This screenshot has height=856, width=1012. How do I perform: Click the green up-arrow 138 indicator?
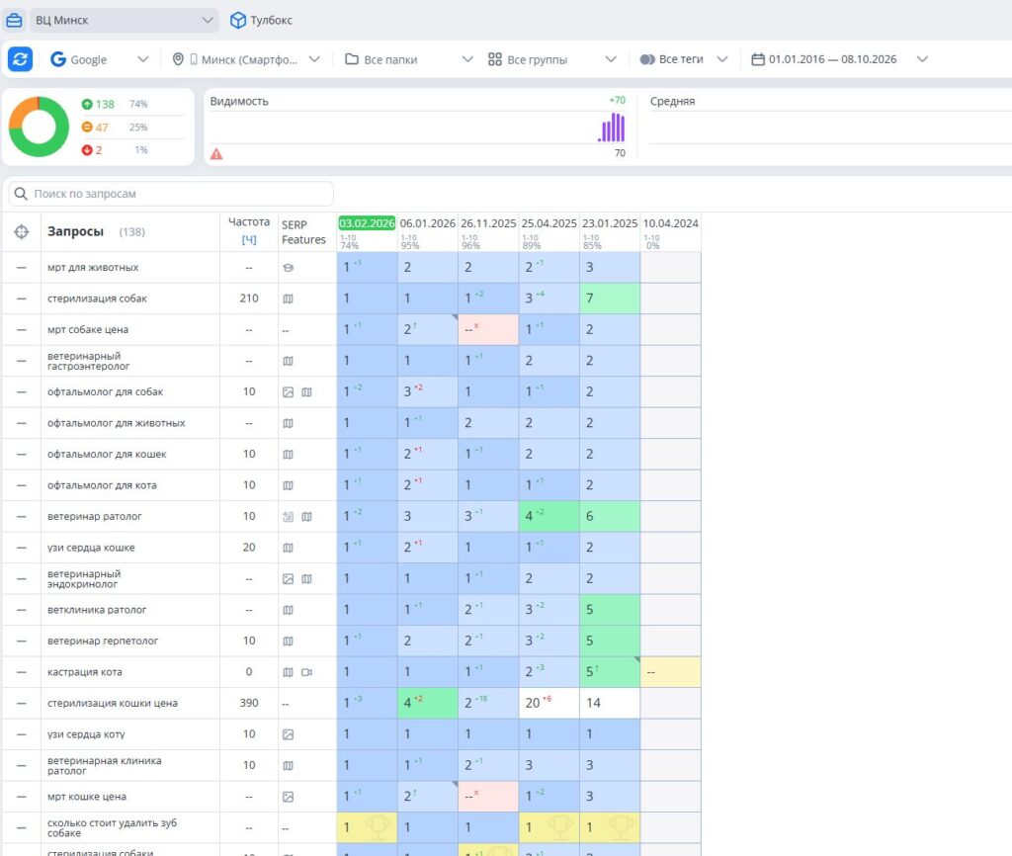point(98,104)
